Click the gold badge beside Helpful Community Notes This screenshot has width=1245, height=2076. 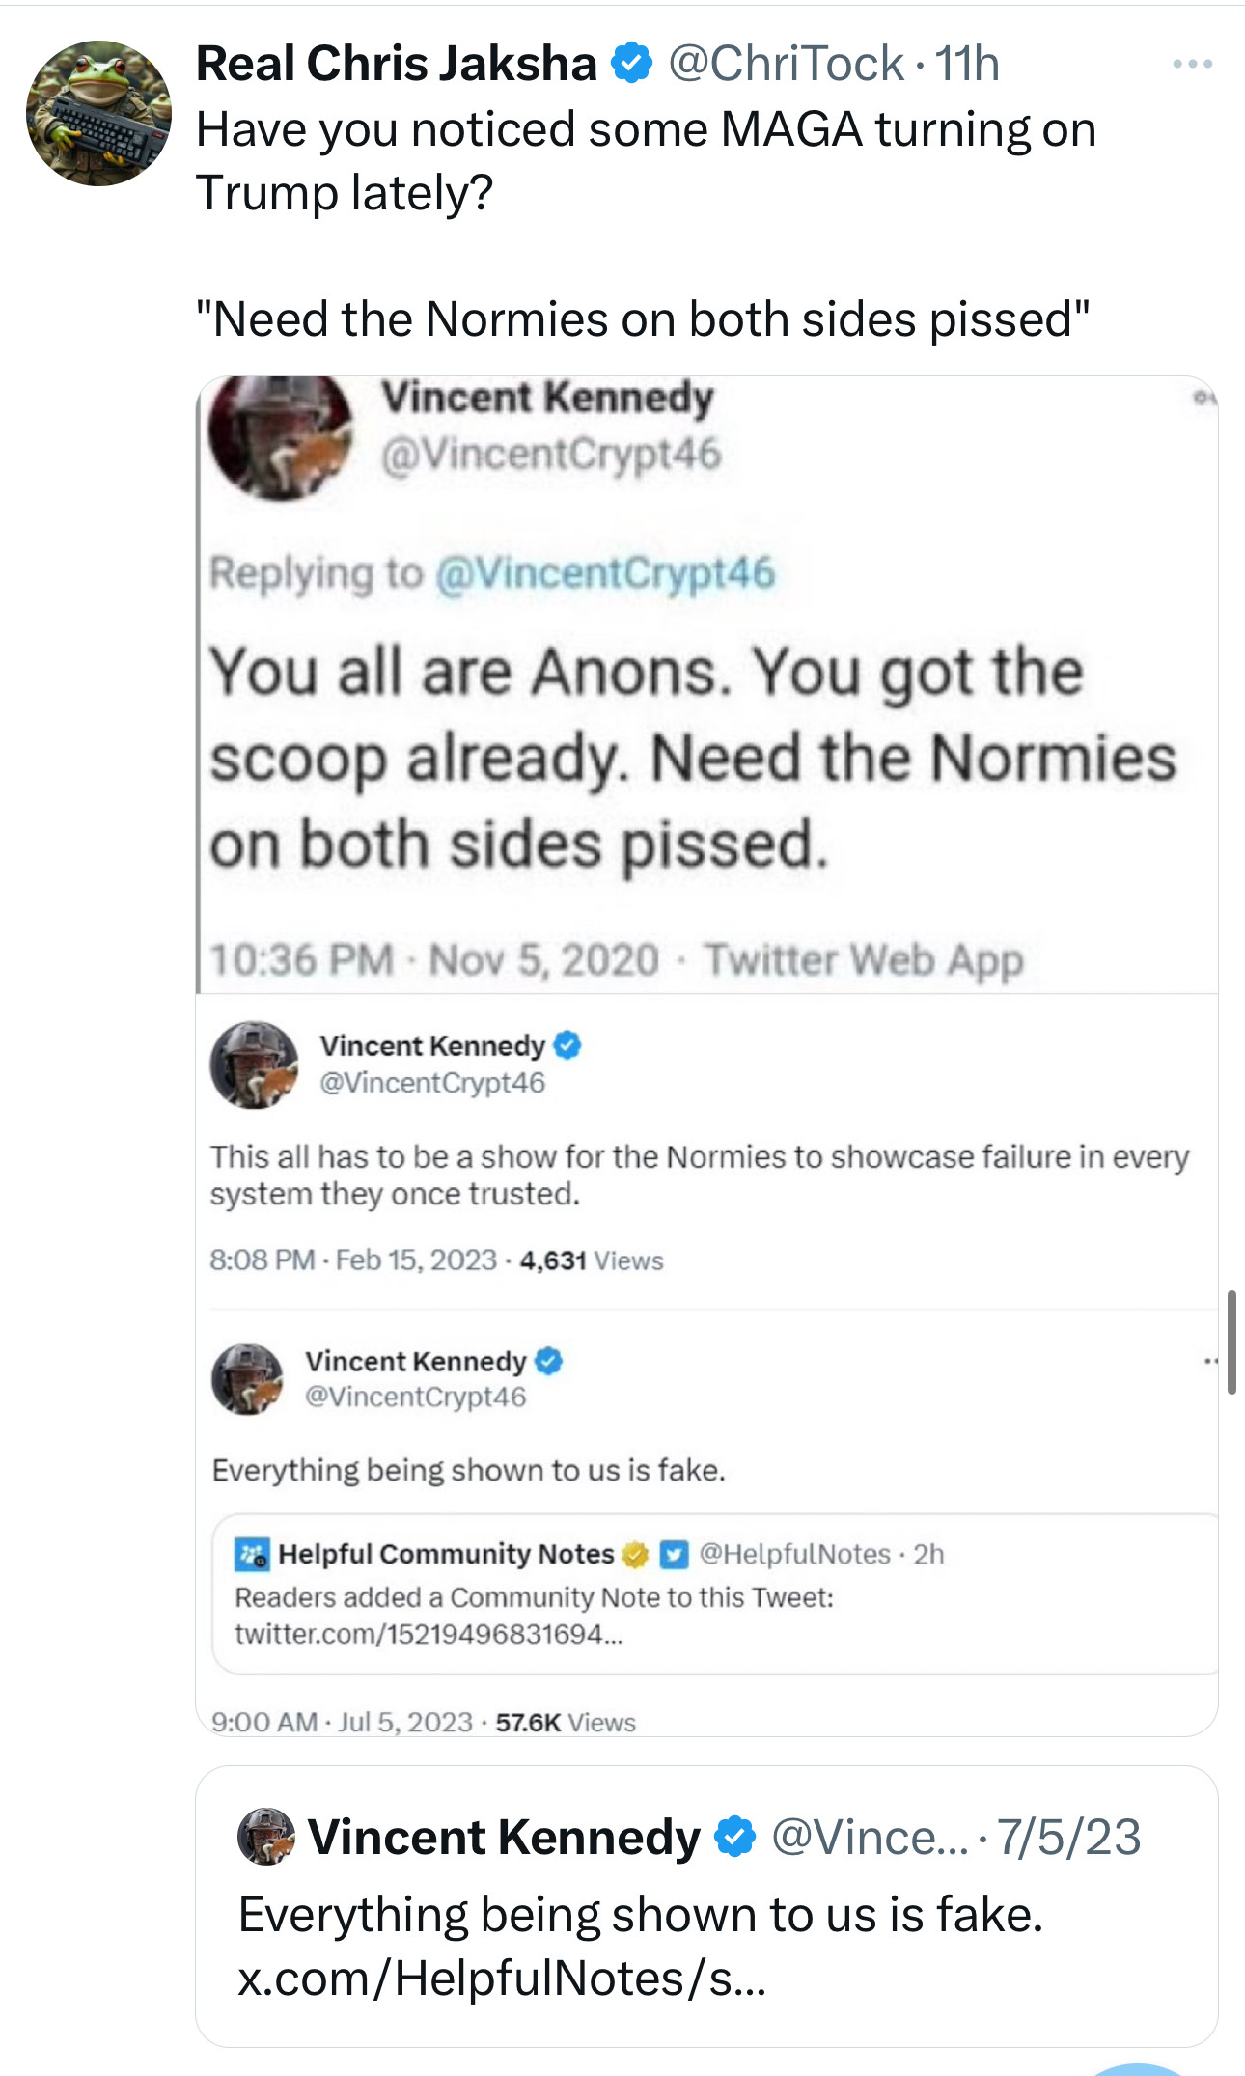coord(634,1555)
